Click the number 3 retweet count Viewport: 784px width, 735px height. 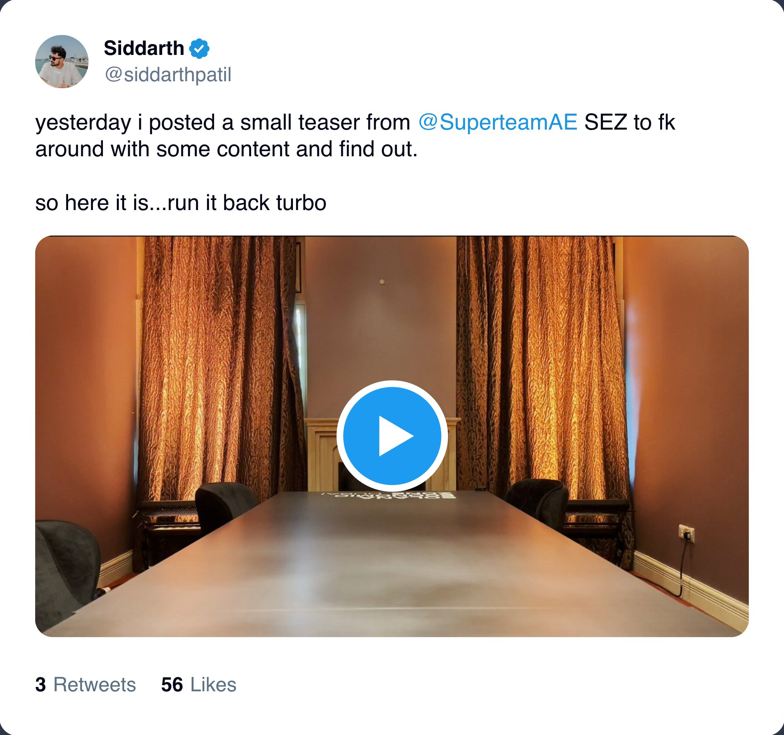(40, 685)
